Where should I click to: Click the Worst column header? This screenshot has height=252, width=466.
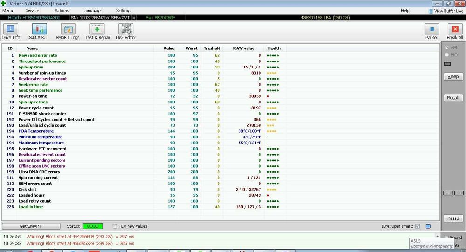(x=192, y=48)
